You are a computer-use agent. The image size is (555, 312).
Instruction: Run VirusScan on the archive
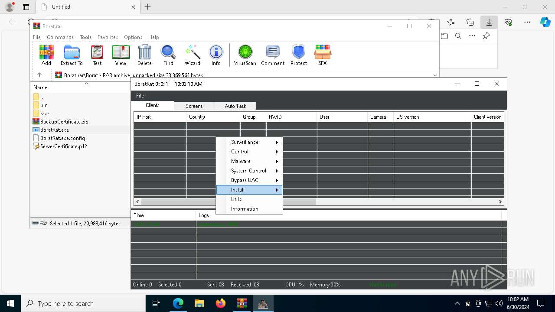[x=245, y=55]
